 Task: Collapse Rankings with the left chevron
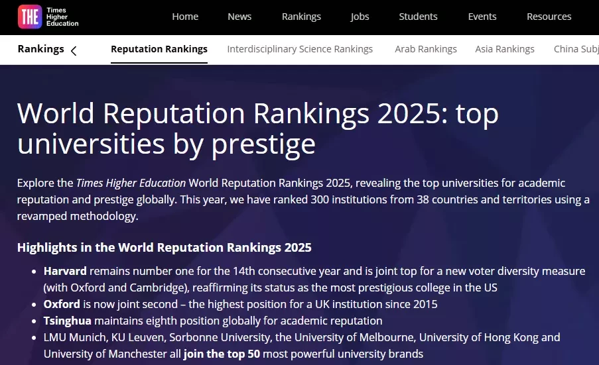pyautogui.click(x=74, y=51)
